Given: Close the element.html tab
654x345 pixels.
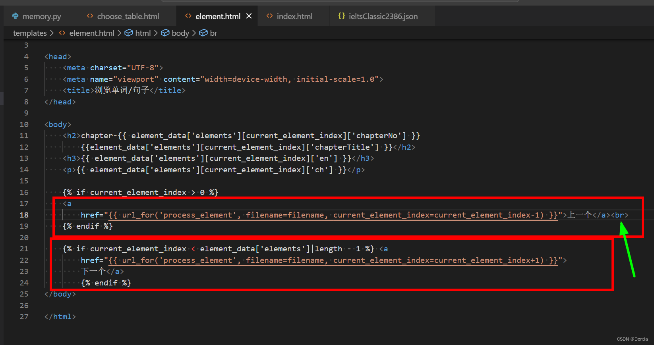Looking at the screenshot, I should [x=249, y=16].
